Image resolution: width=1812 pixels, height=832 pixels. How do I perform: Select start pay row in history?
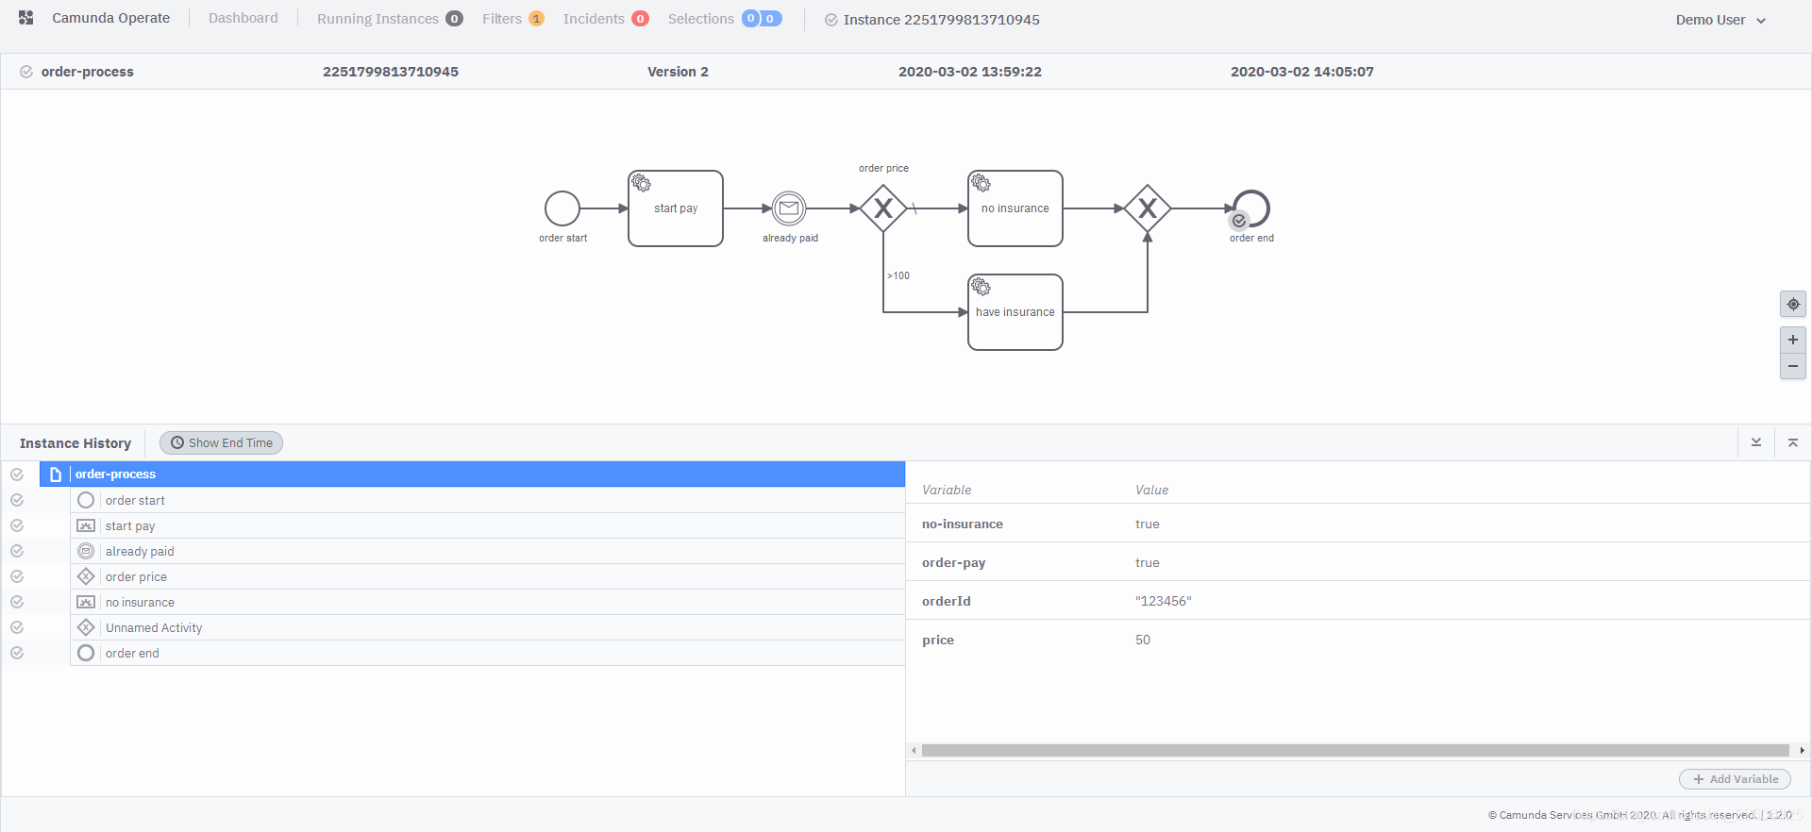click(x=487, y=525)
